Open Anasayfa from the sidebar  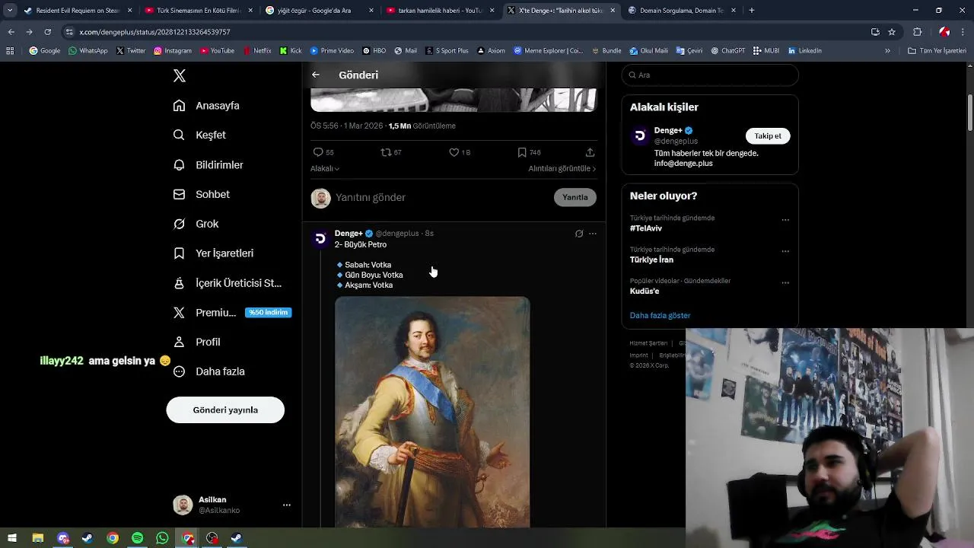click(x=206, y=106)
